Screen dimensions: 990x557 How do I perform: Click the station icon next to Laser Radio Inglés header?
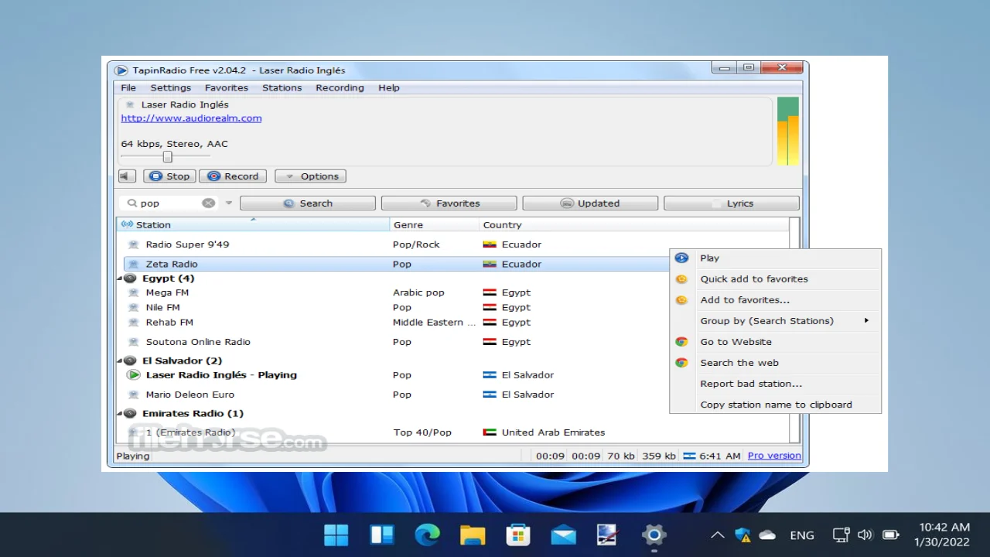coord(129,104)
